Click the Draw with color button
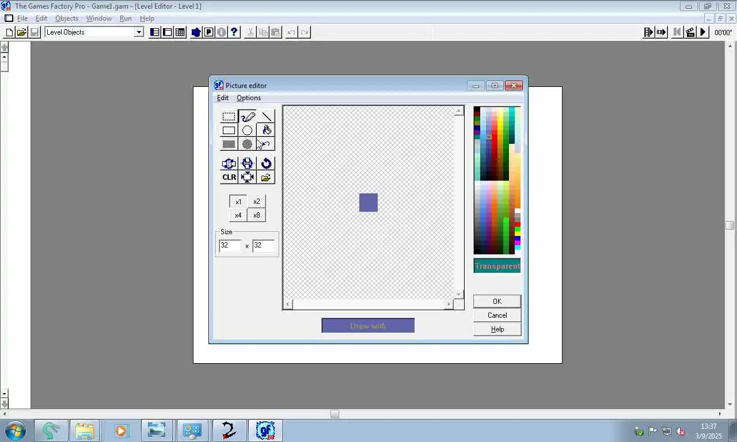 click(368, 326)
